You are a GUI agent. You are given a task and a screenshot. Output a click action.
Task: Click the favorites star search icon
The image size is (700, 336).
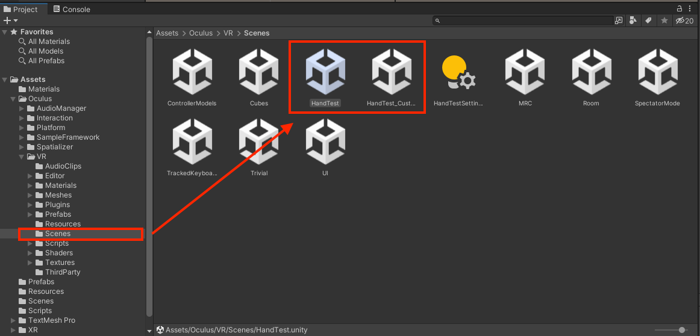point(664,20)
